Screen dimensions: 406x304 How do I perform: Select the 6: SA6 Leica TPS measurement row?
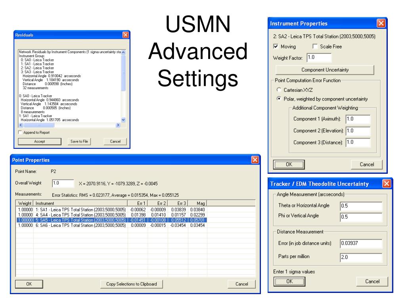tap(111, 225)
